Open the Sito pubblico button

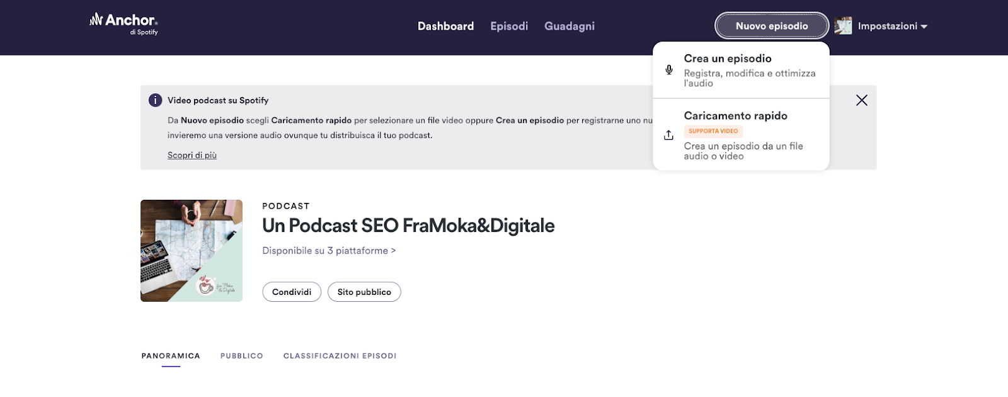(x=364, y=292)
